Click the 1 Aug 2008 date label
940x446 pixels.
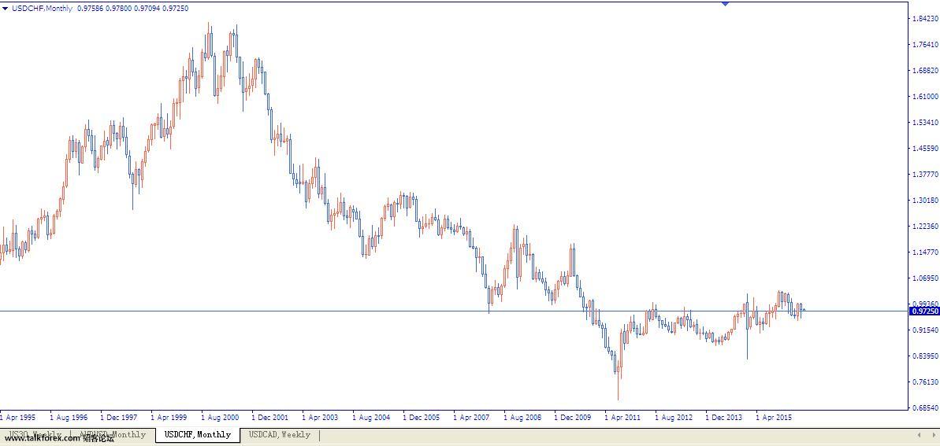tap(522, 417)
